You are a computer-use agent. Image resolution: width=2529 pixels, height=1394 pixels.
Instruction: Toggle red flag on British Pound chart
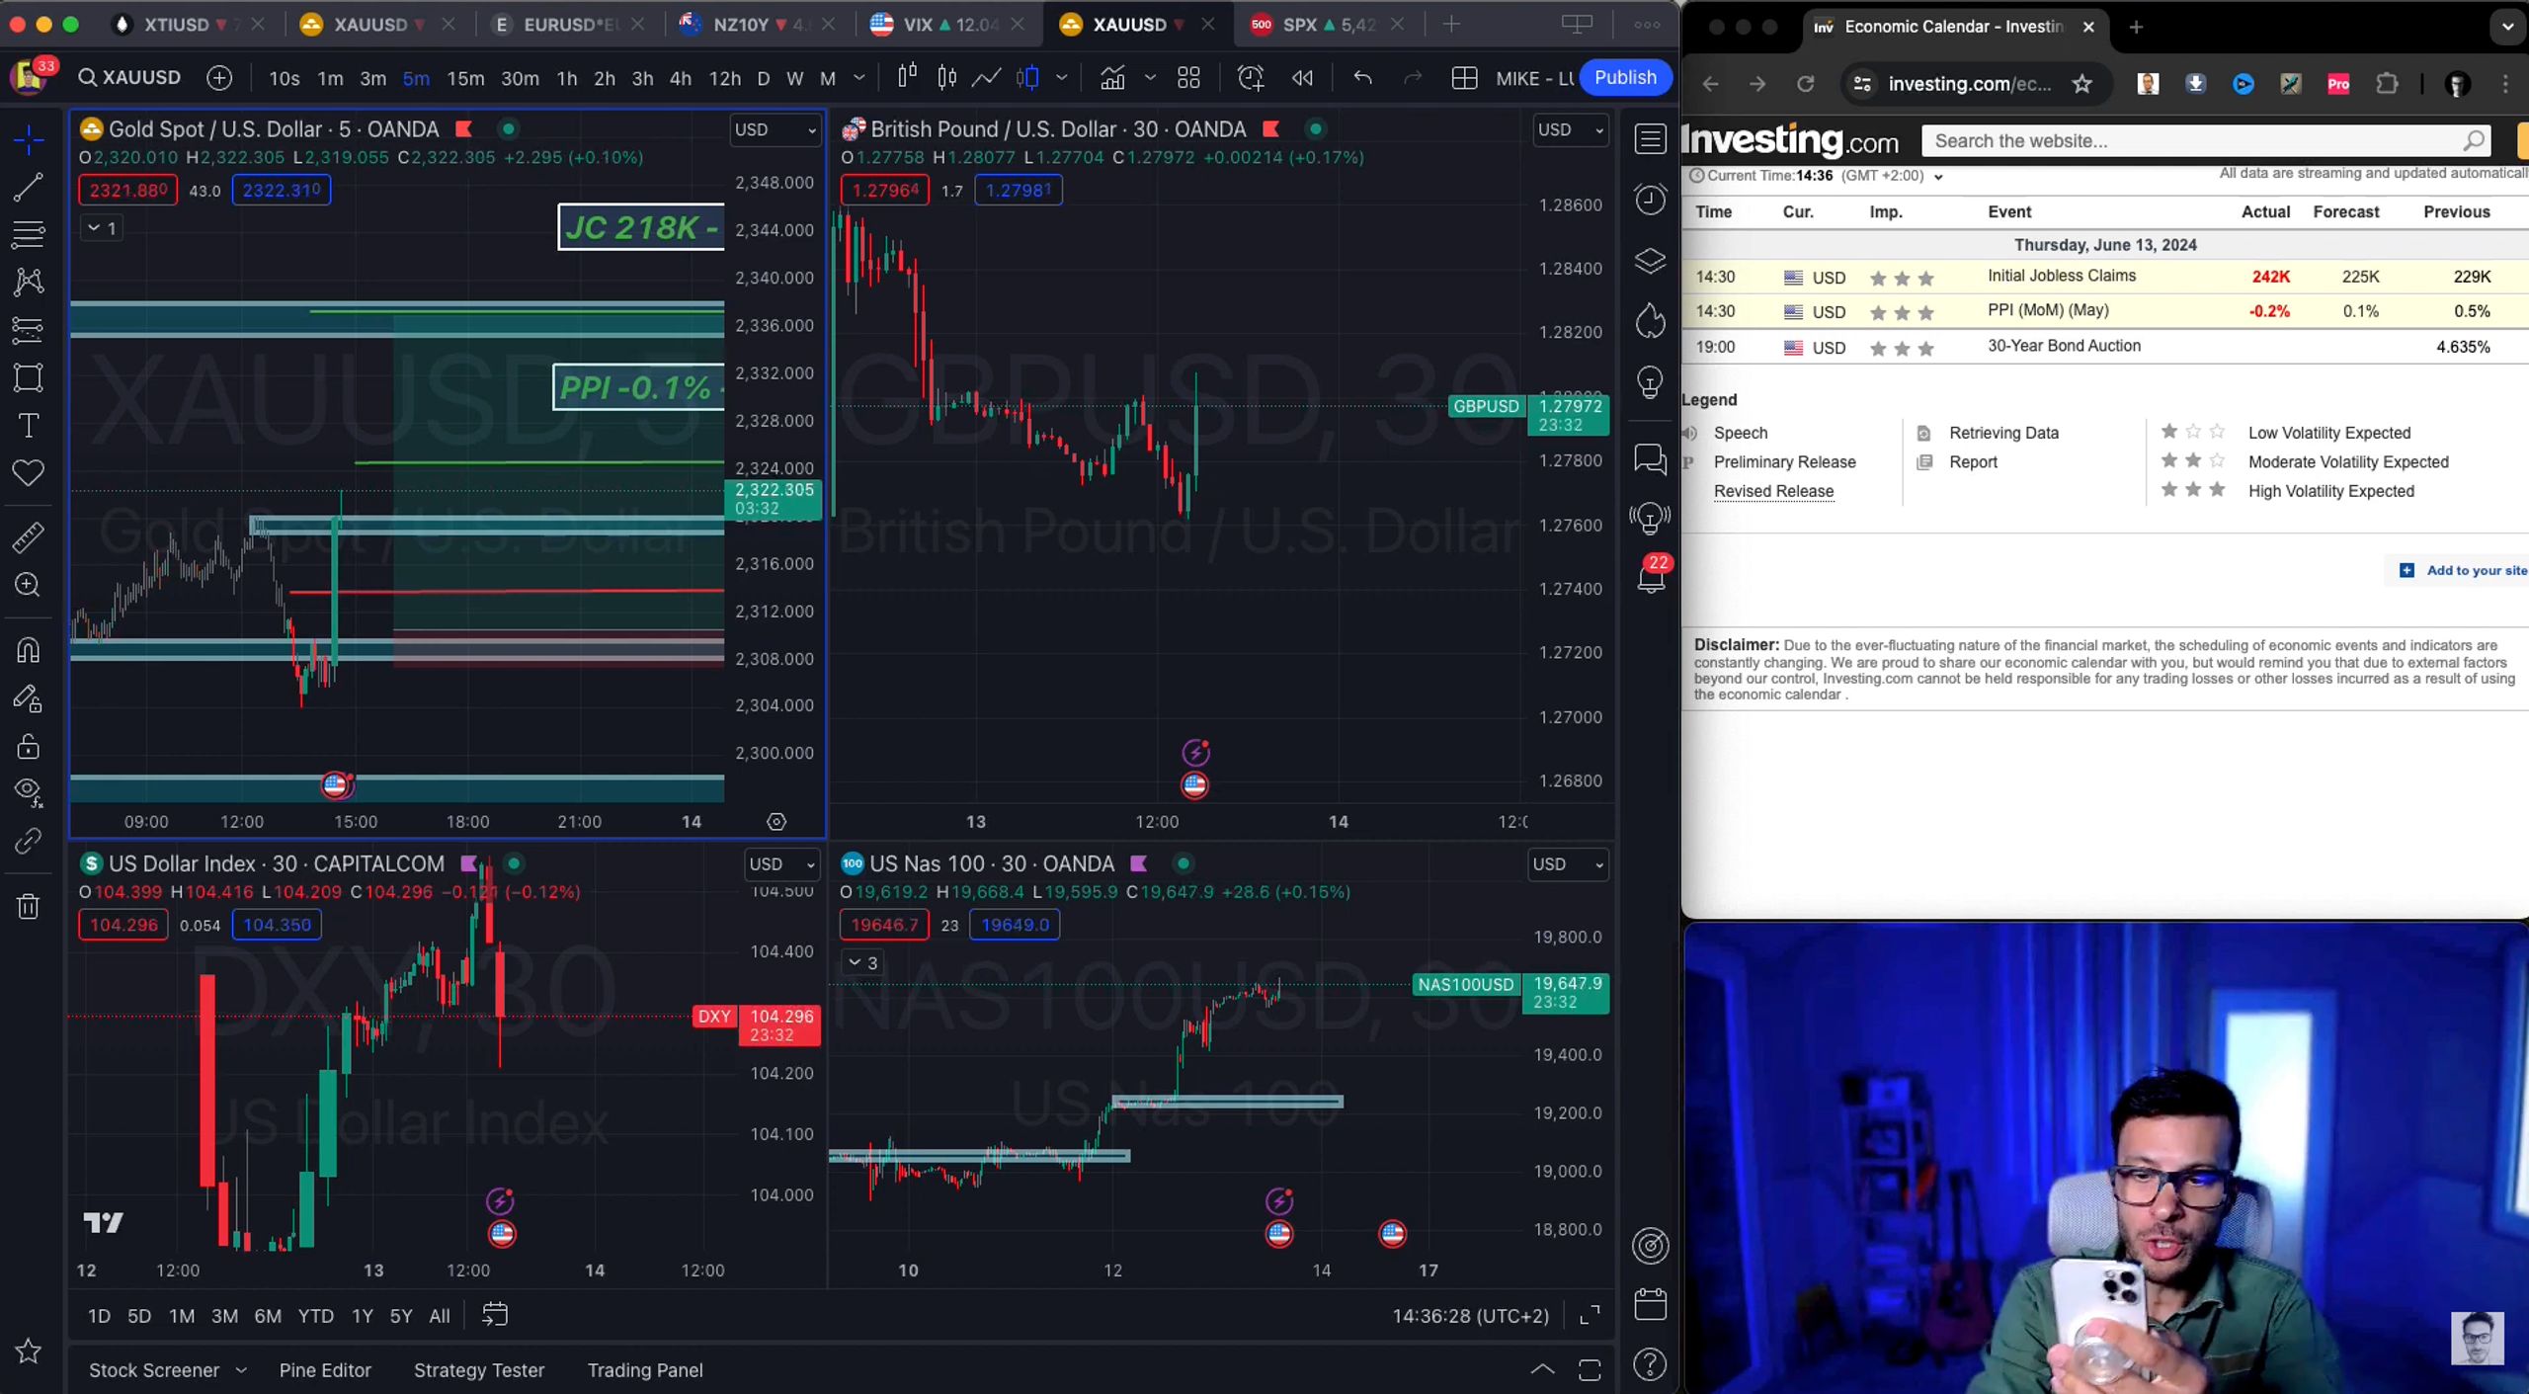click(1271, 129)
